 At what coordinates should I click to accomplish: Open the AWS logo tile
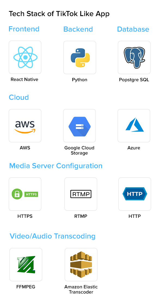coord(25,126)
